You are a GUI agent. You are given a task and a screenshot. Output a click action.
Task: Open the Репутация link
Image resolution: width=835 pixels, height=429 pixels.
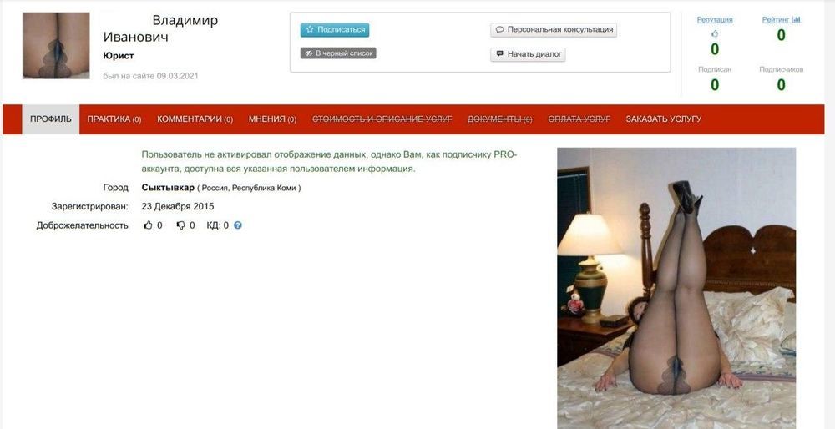click(715, 20)
